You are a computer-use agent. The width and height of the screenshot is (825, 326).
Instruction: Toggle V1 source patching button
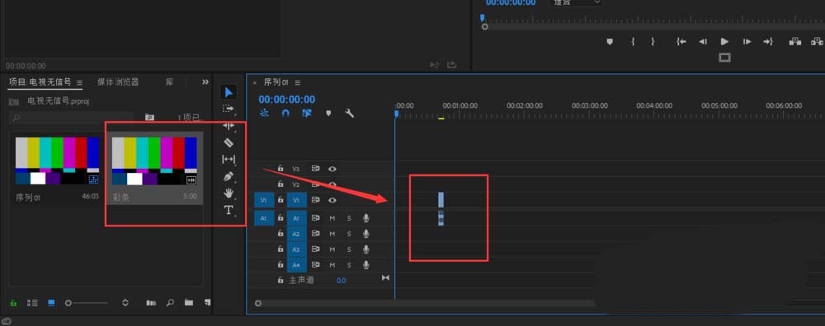point(264,200)
